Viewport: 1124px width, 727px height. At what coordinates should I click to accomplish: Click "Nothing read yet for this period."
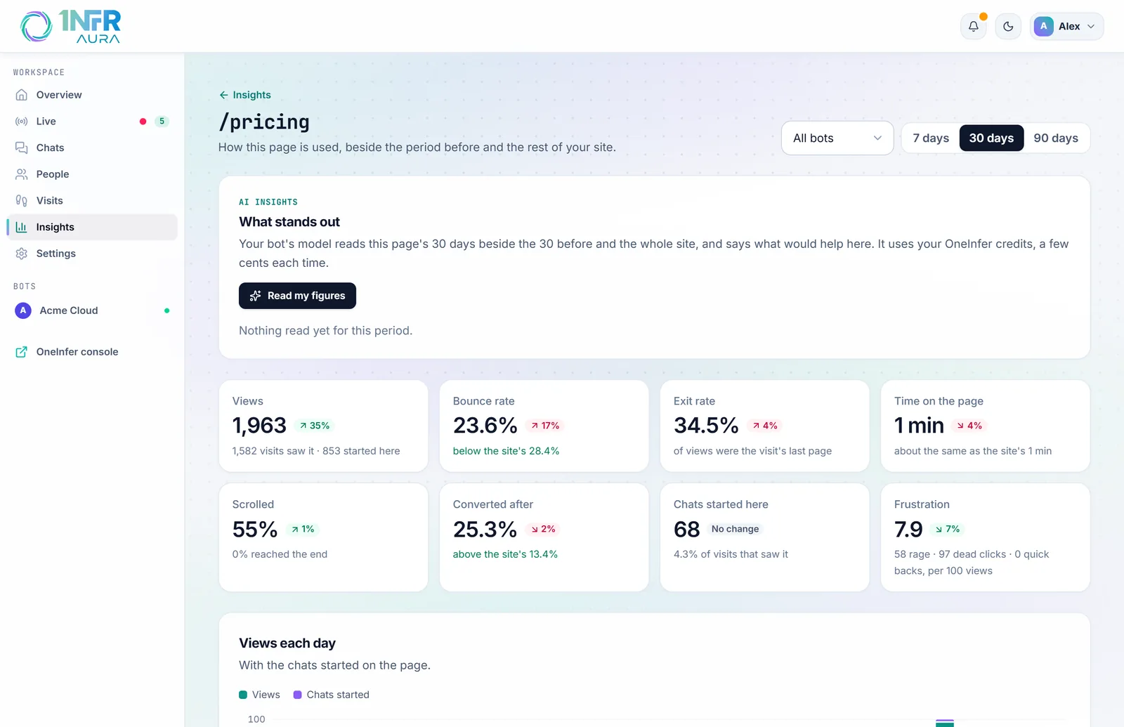click(325, 331)
